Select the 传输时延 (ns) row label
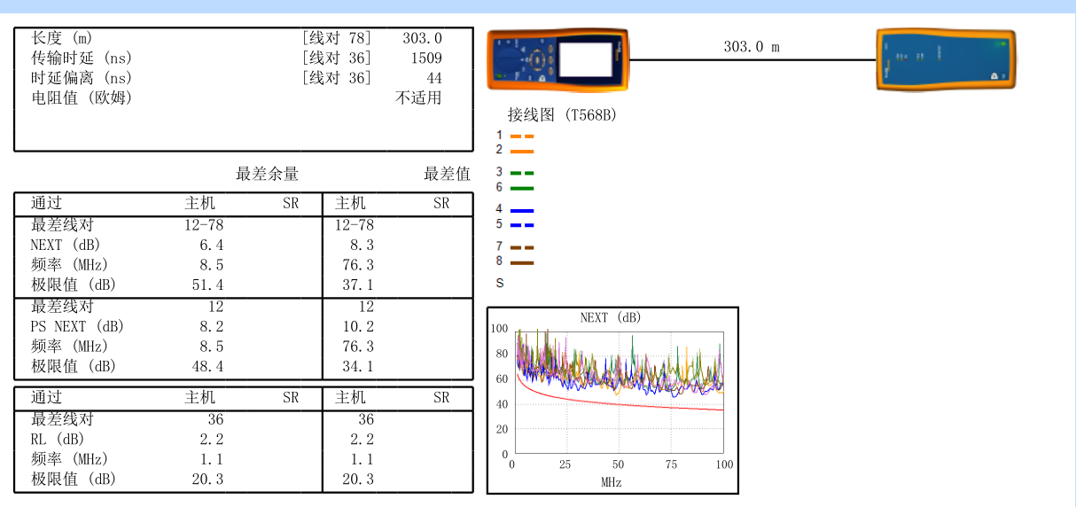Screen dimensions: 1076x507 [x=82, y=58]
